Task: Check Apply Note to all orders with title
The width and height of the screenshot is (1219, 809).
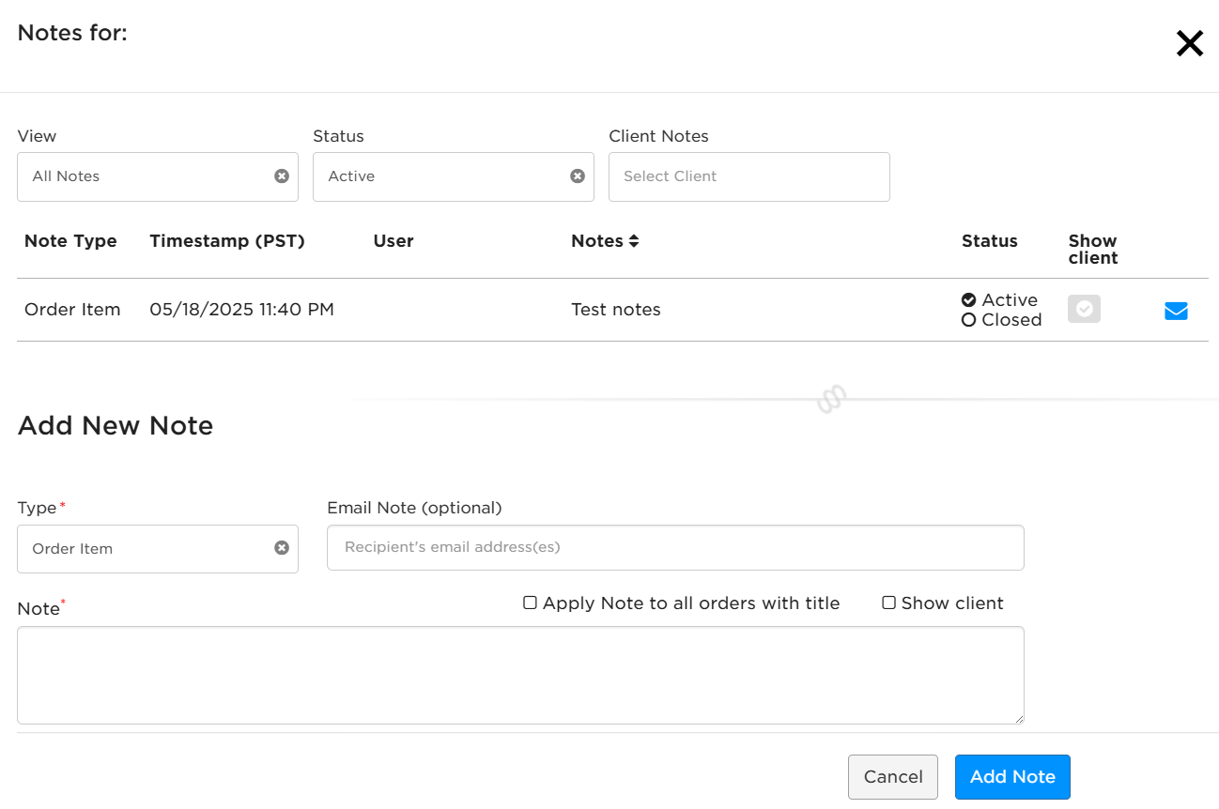Action: point(530,603)
